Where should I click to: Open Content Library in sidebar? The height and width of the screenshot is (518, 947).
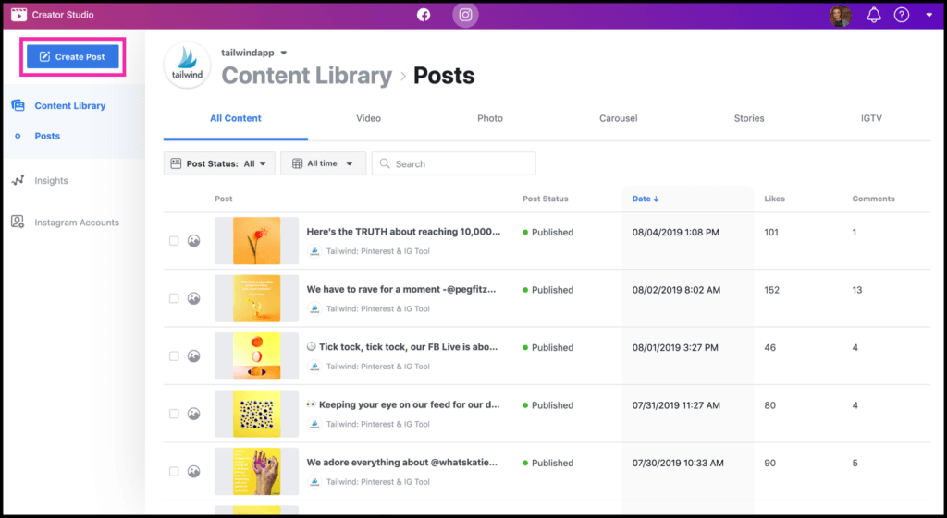point(70,105)
